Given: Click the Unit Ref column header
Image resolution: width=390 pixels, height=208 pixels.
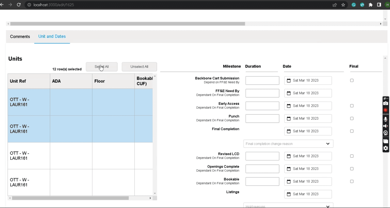Looking at the screenshot, I should tap(29, 81).
